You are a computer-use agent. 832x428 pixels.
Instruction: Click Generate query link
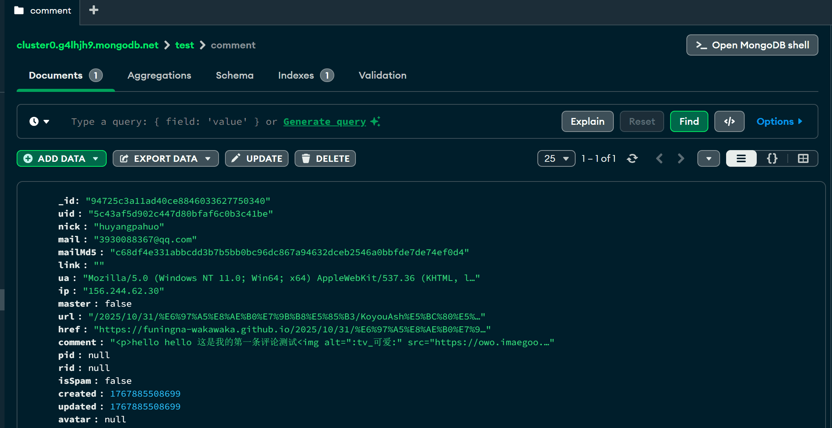(324, 121)
